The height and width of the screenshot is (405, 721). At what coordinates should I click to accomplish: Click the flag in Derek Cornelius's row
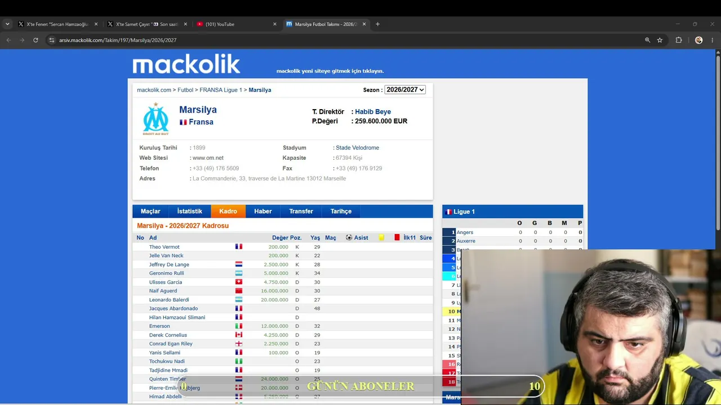pos(239,335)
